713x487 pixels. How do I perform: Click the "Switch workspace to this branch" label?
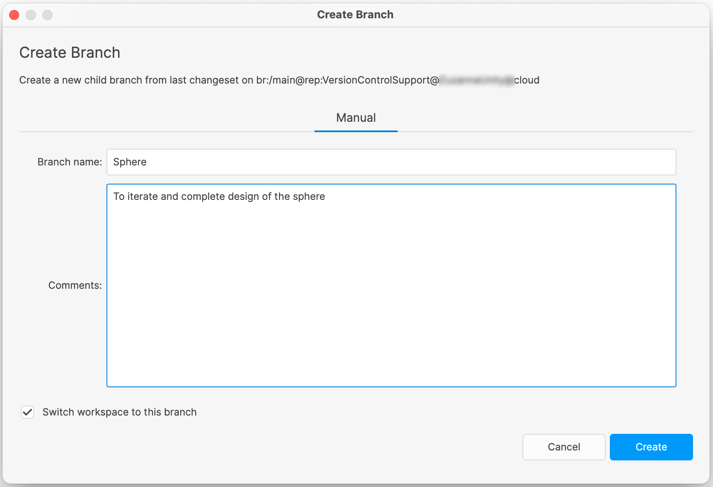coord(119,412)
